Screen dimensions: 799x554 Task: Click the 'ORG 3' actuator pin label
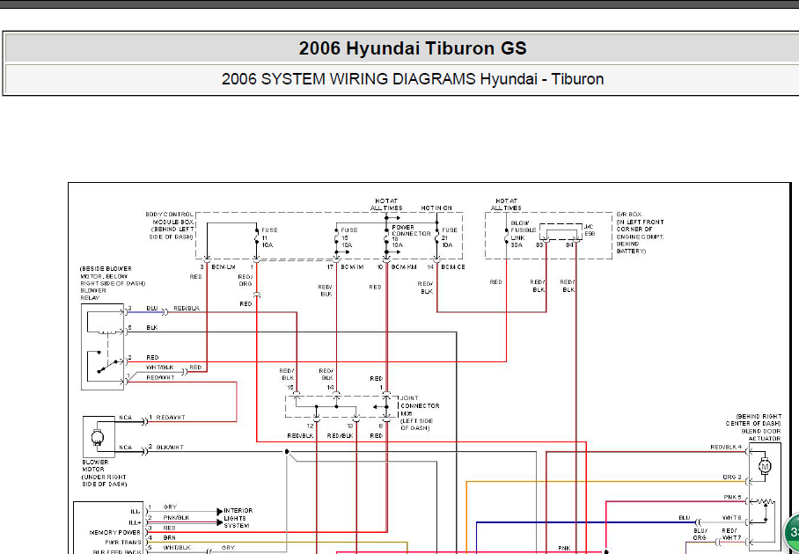(x=732, y=477)
